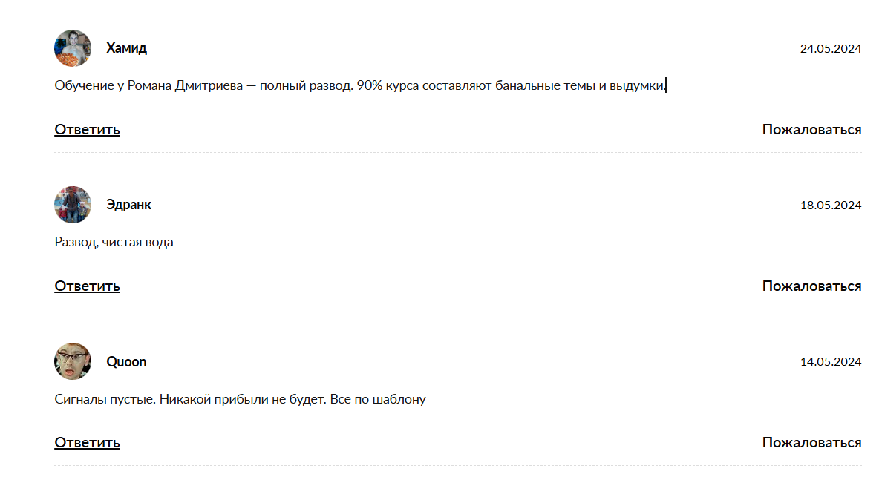Click Хамид's profile avatar
The height and width of the screenshot is (480, 879).
[x=73, y=48]
